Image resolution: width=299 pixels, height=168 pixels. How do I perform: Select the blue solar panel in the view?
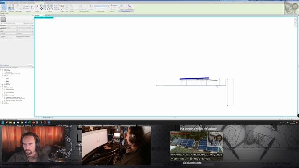coord(194,78)
